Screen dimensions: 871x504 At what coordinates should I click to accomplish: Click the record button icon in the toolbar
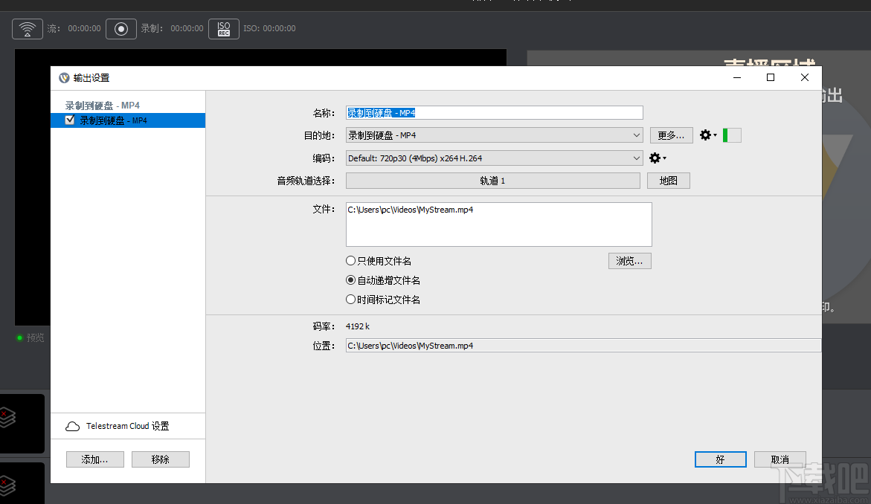120,28
